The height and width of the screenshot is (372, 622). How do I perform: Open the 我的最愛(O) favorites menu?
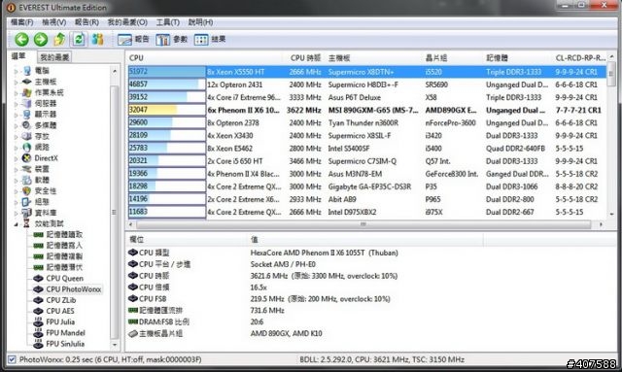(x=127, y=22)
